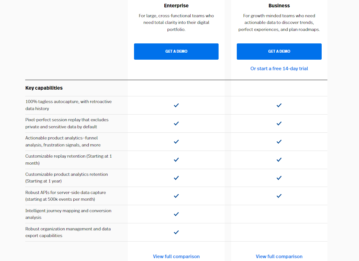The image size is (359, 261).
Task: Click Enterprise checkmark for tagless autocapture
Action: click(x=176, y=105)
